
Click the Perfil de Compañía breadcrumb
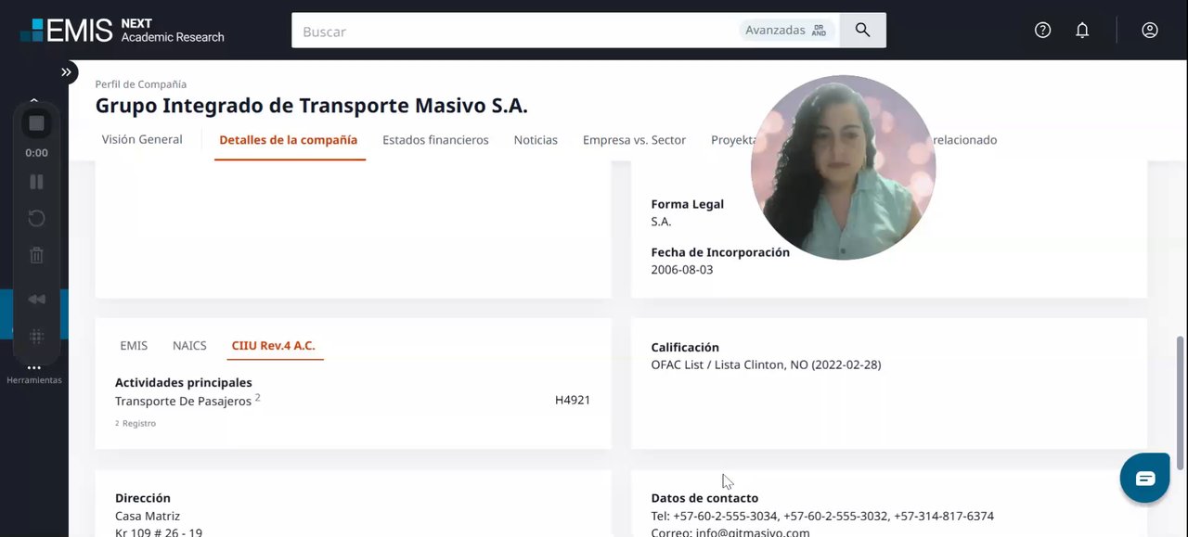[140, 84]
